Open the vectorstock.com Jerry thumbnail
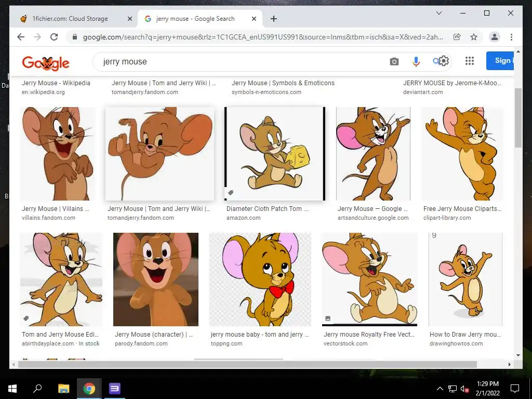The height and width of the screenshot is (399, 532). pyautogui.click(x=369, y=279)
